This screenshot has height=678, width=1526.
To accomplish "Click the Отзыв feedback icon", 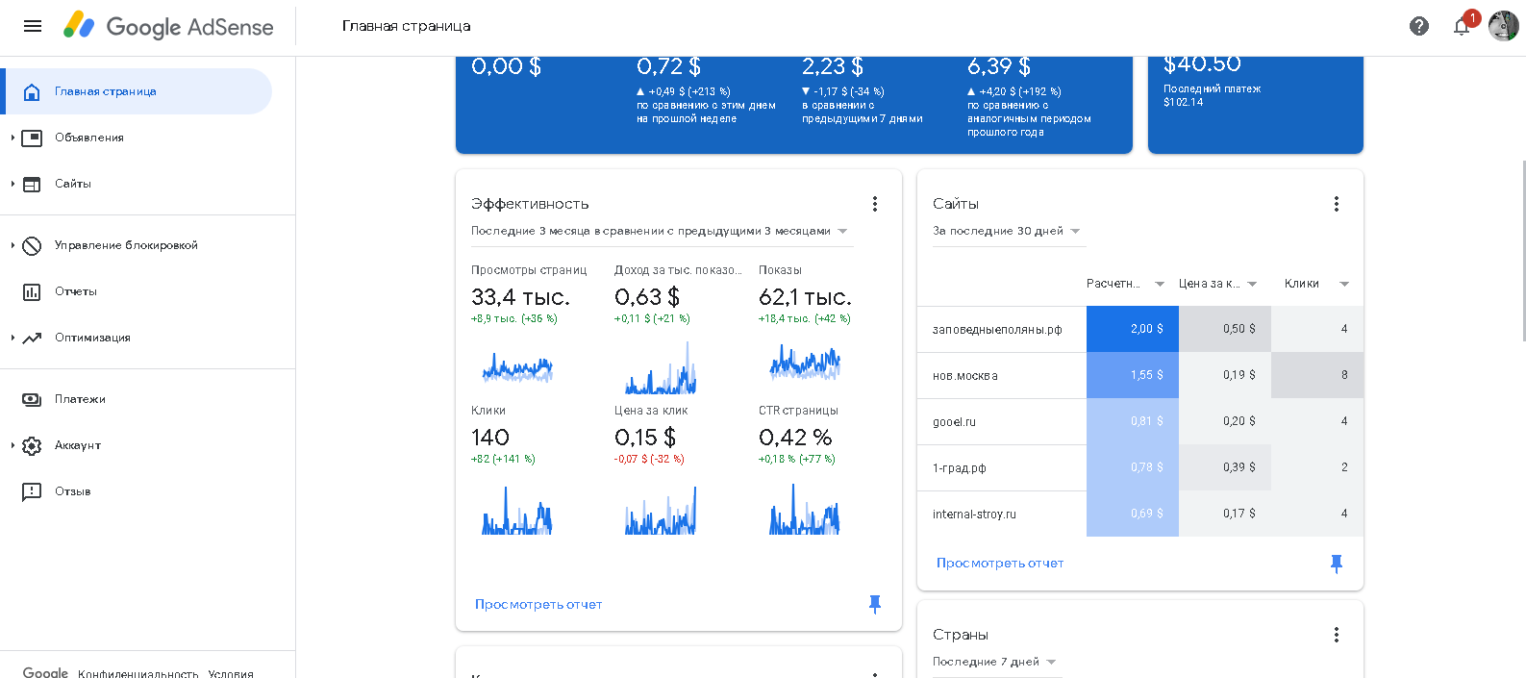I will (x=32, y=491).
